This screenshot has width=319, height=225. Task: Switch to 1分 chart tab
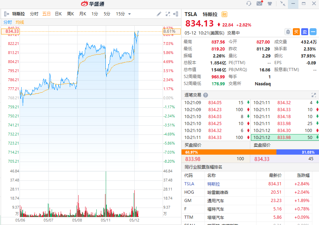tap(95, 14)
